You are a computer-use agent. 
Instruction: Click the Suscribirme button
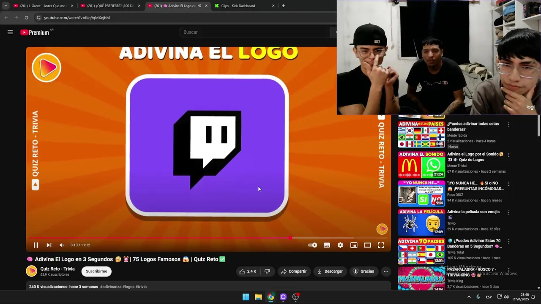coord(96,271)
